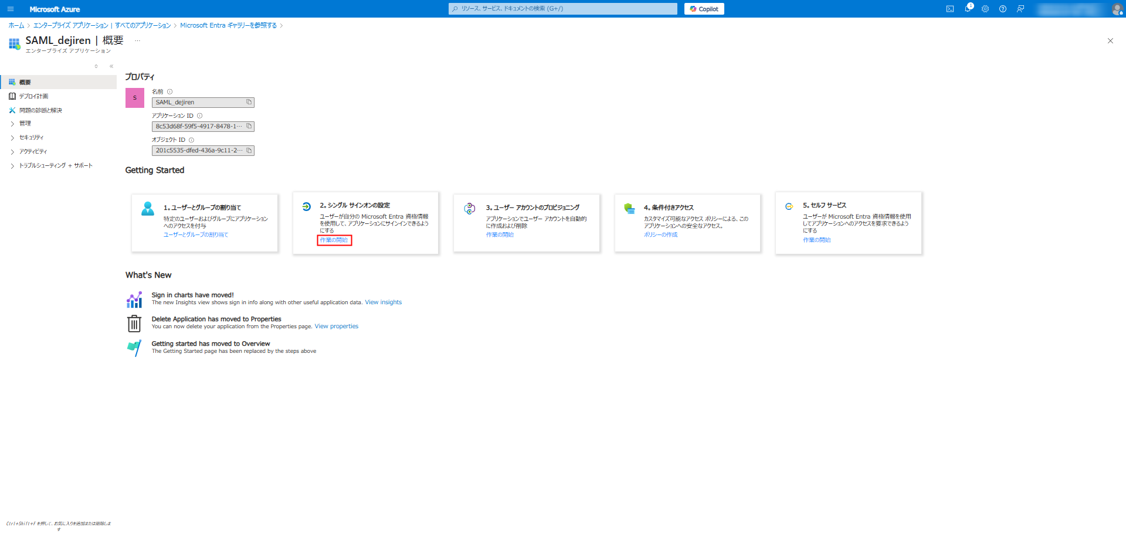Click the pink S application logo tile
The width and height of the screenshot is (1126, 534).
[135, 98]
